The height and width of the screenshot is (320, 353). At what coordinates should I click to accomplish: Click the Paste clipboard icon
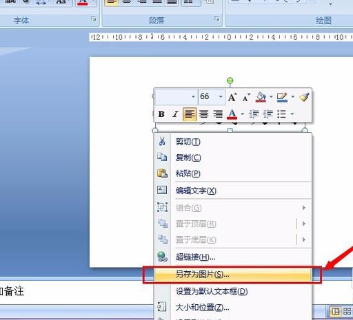[x=162, y=173]
